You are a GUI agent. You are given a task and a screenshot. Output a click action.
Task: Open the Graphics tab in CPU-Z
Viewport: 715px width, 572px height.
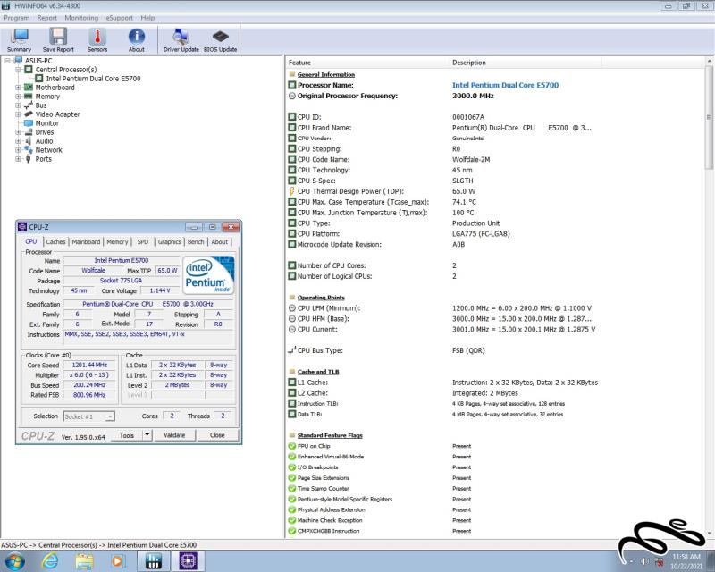(170, 241)
